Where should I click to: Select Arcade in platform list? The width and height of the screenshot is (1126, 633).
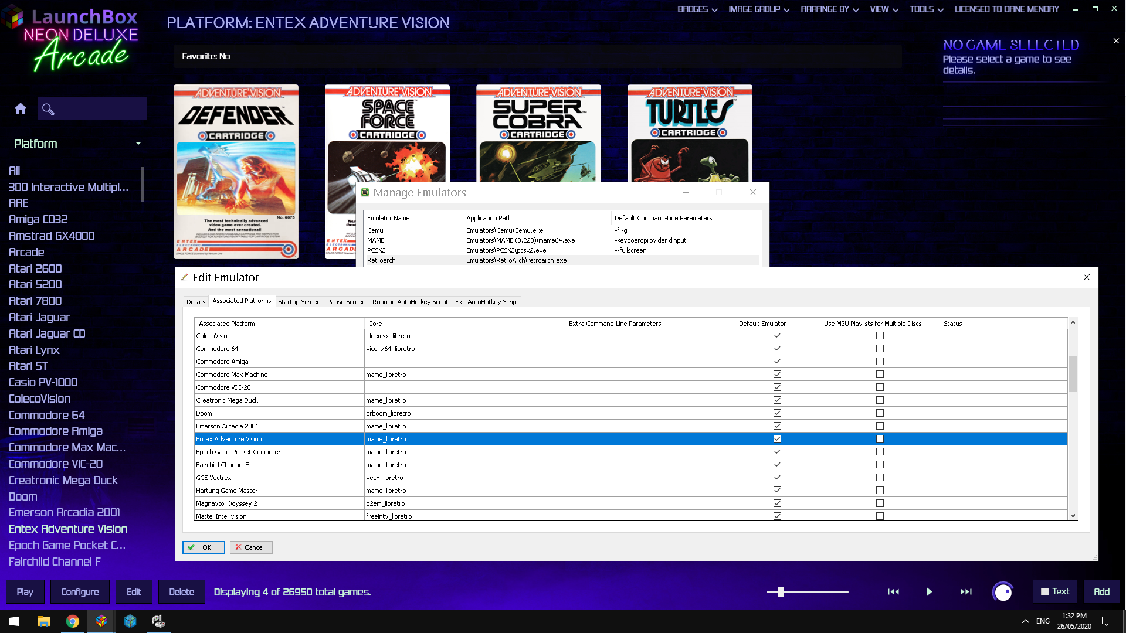pos(26,252)
